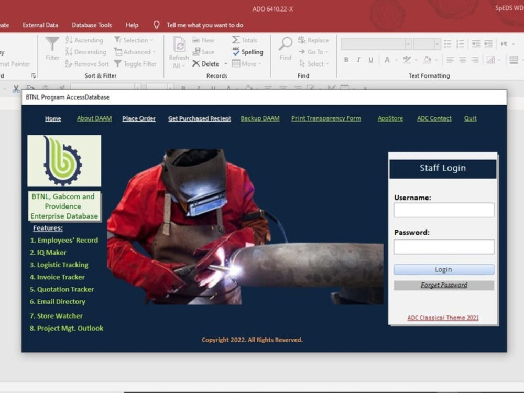
Task: Click the Text Formatting section label
Action: pyautogui.click(x=429, y=76)
